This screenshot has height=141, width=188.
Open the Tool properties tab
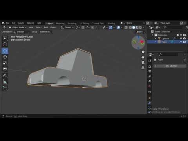pyautogui.click(x=150, y=61)
